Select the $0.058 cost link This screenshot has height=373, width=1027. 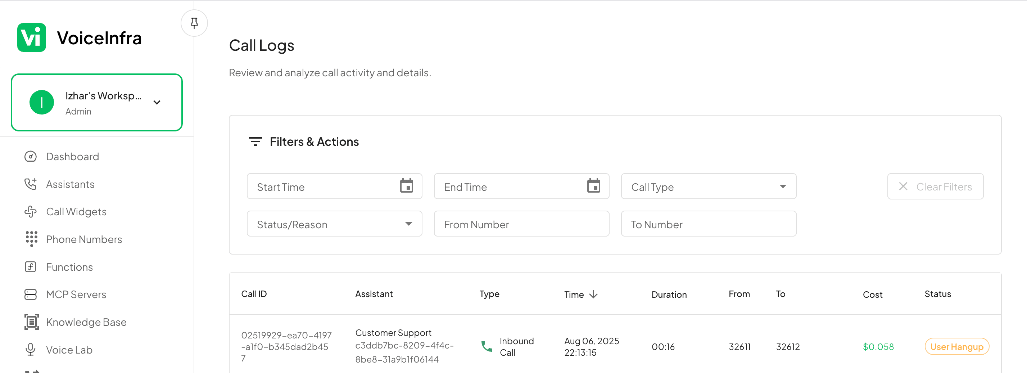point(878,346)
